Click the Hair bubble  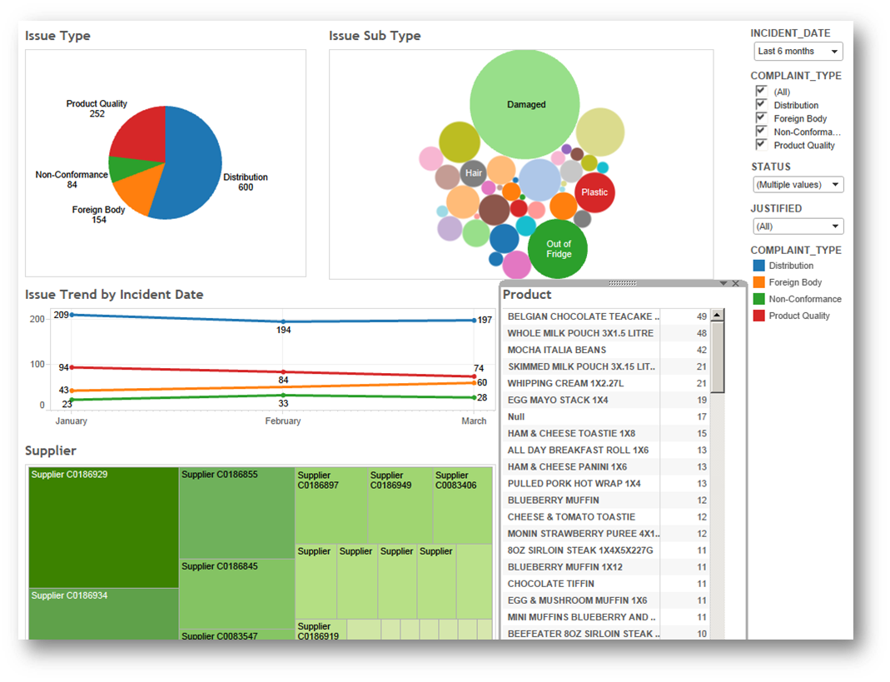474,173
